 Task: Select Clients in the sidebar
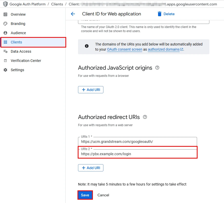33,42
